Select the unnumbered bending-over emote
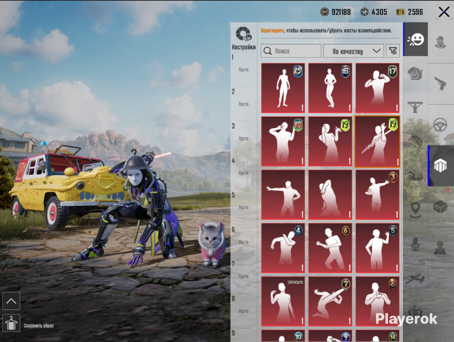The image size is (454, 342). click(x=330, y=195)
